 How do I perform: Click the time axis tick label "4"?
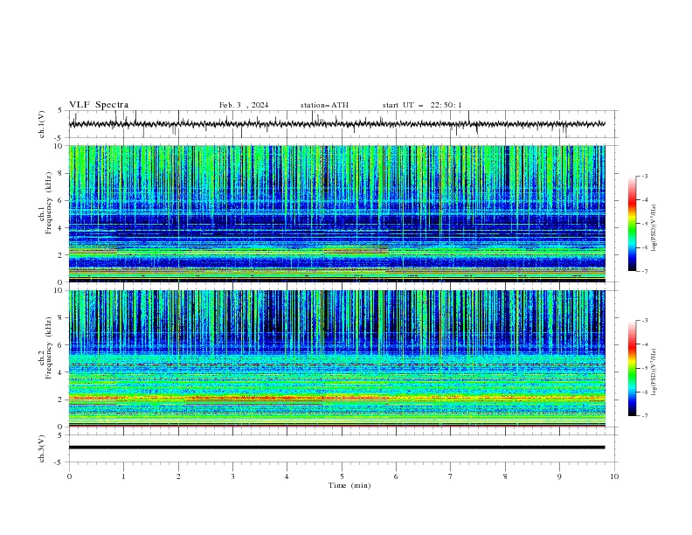[x=287, y=476]
